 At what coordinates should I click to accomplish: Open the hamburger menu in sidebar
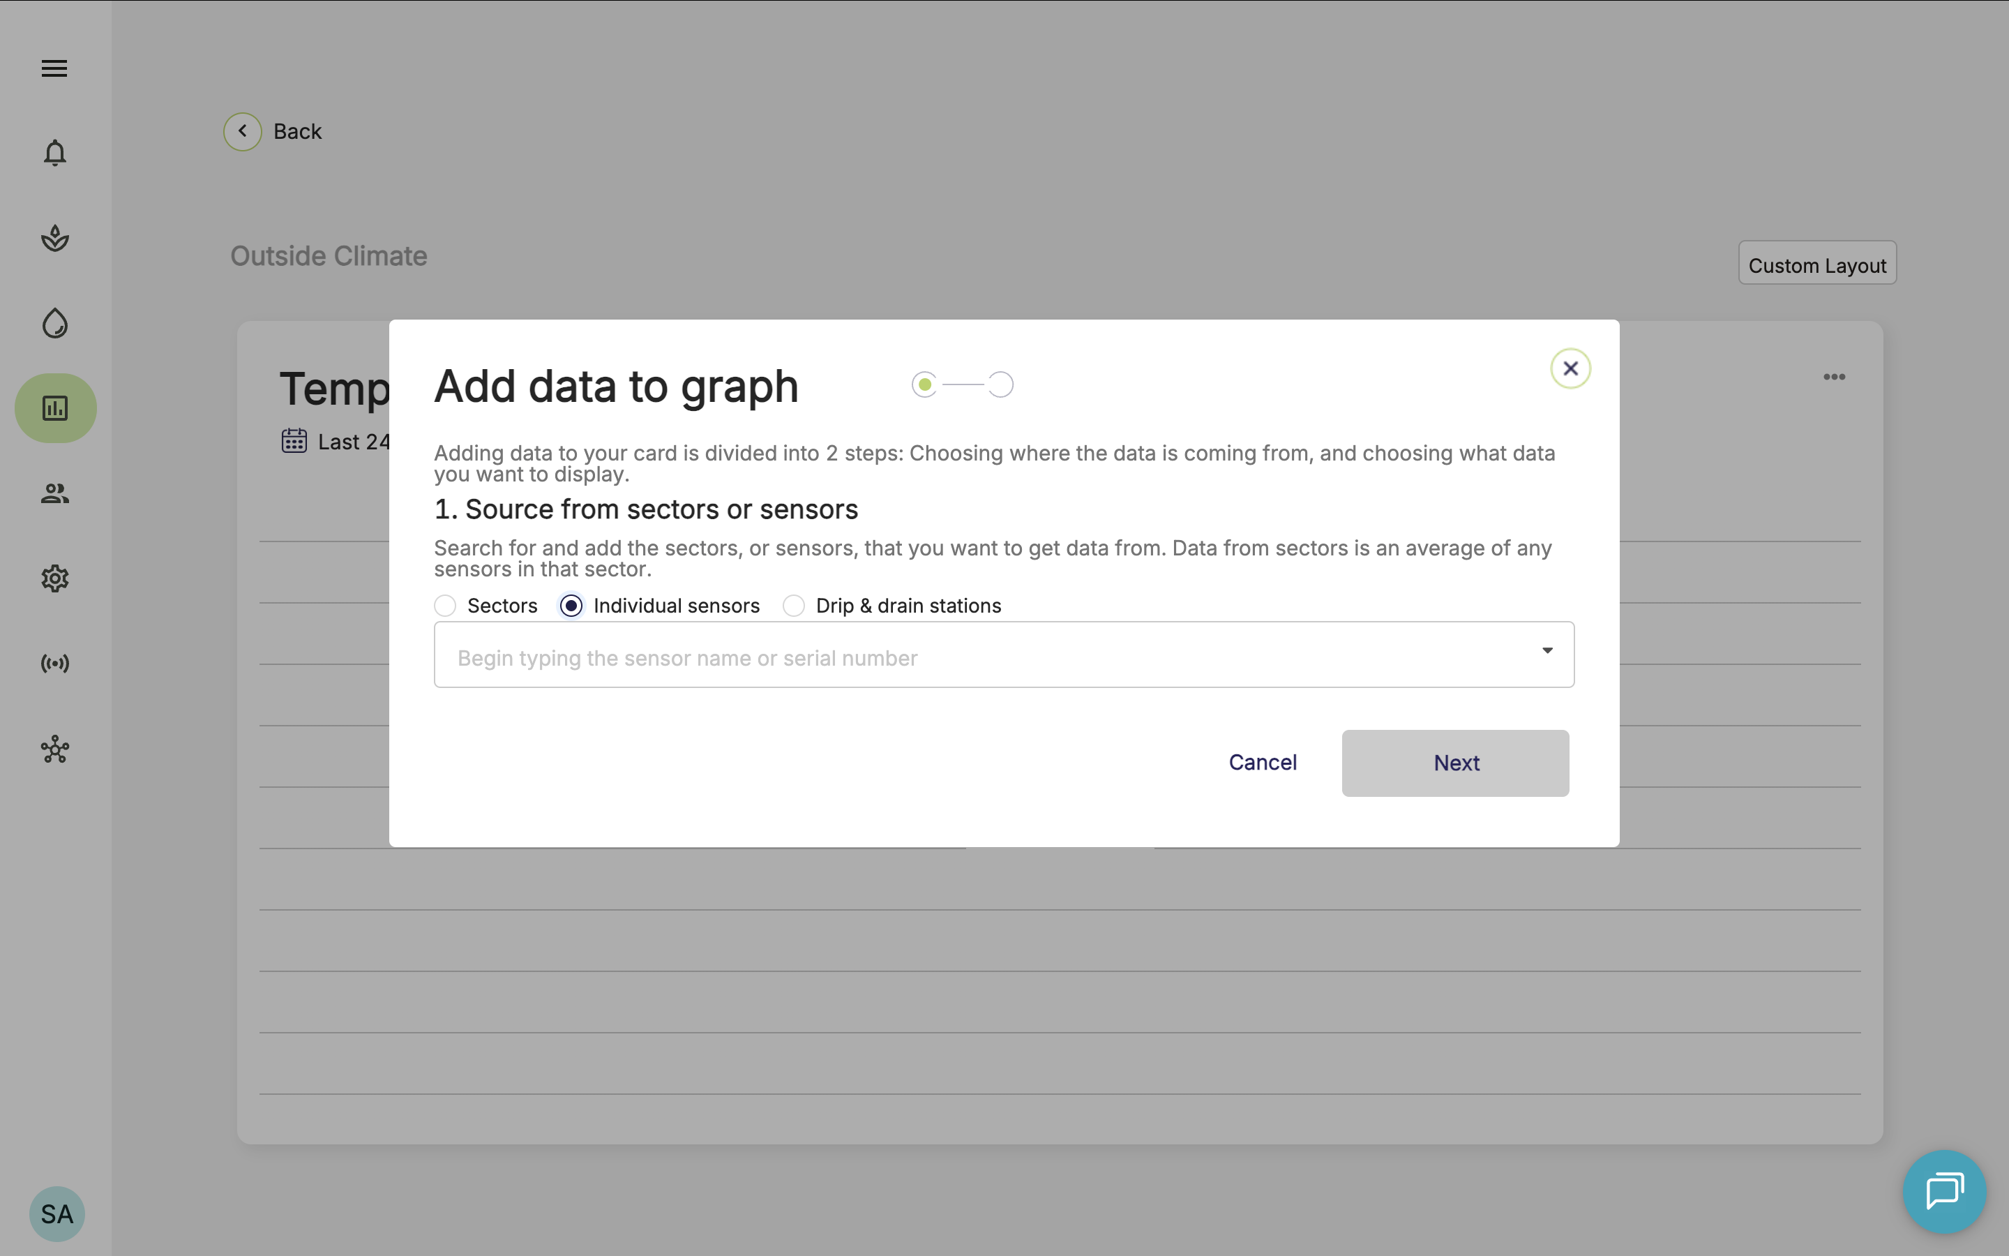point(55,68)
